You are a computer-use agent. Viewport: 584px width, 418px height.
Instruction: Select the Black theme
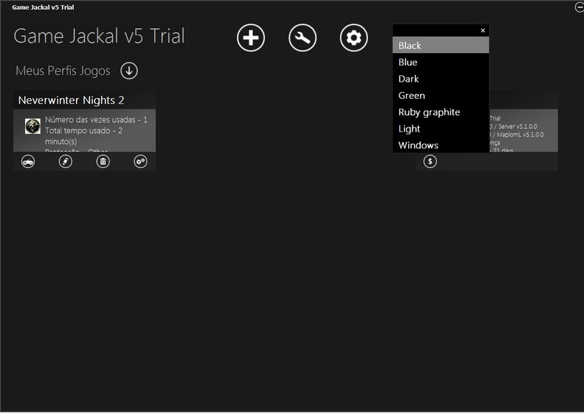click(440, 45)
